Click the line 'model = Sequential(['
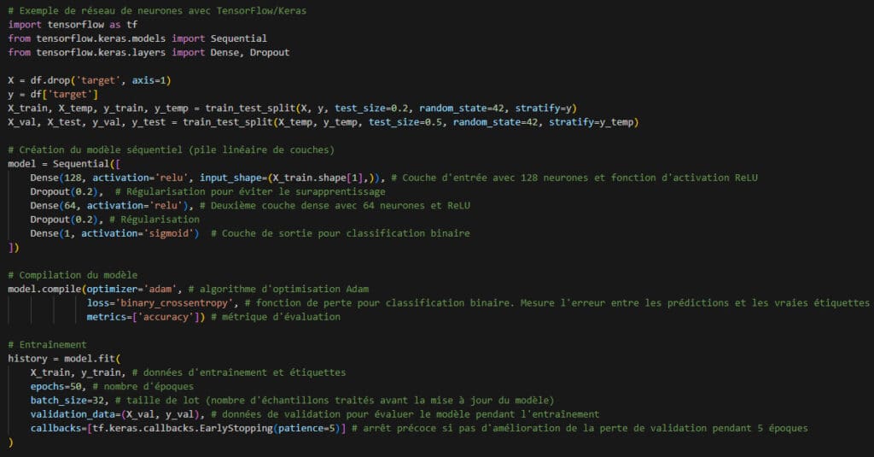874x457 pixels. pyautogui.click(x=64, y=164)
